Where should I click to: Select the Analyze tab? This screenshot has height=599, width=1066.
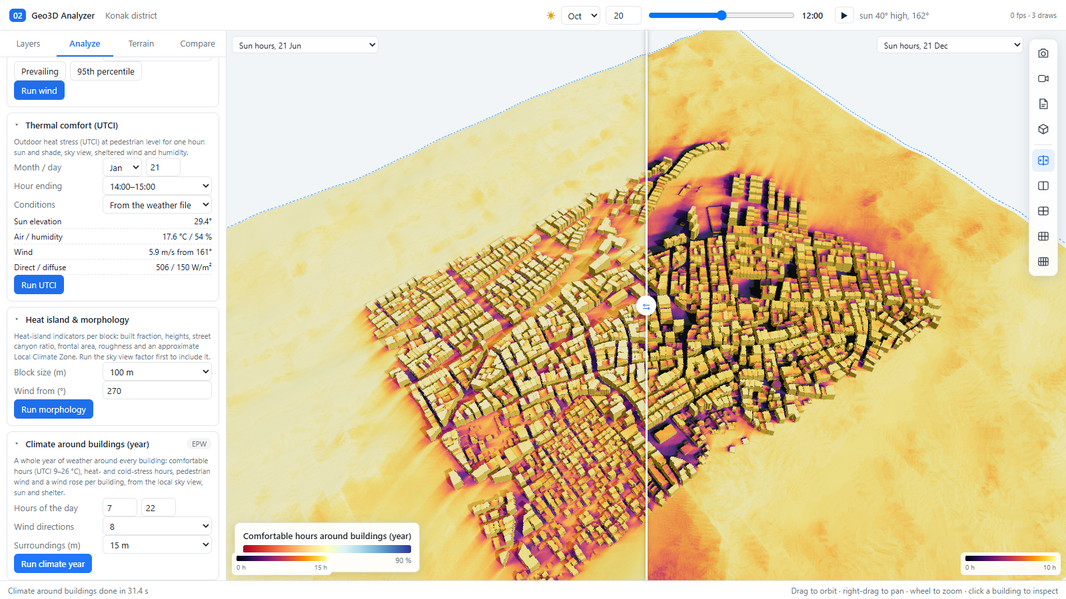[x=85, y=44]
